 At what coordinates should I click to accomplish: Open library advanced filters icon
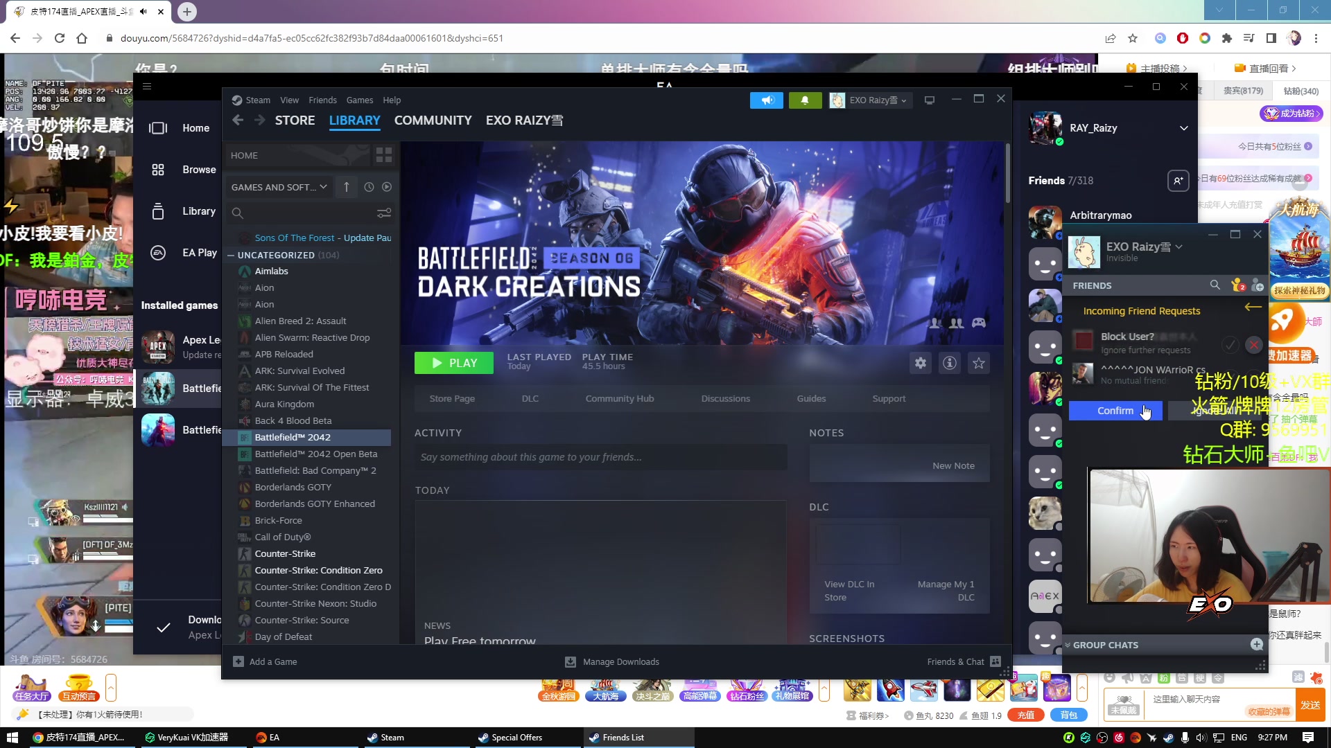(383, 213)
